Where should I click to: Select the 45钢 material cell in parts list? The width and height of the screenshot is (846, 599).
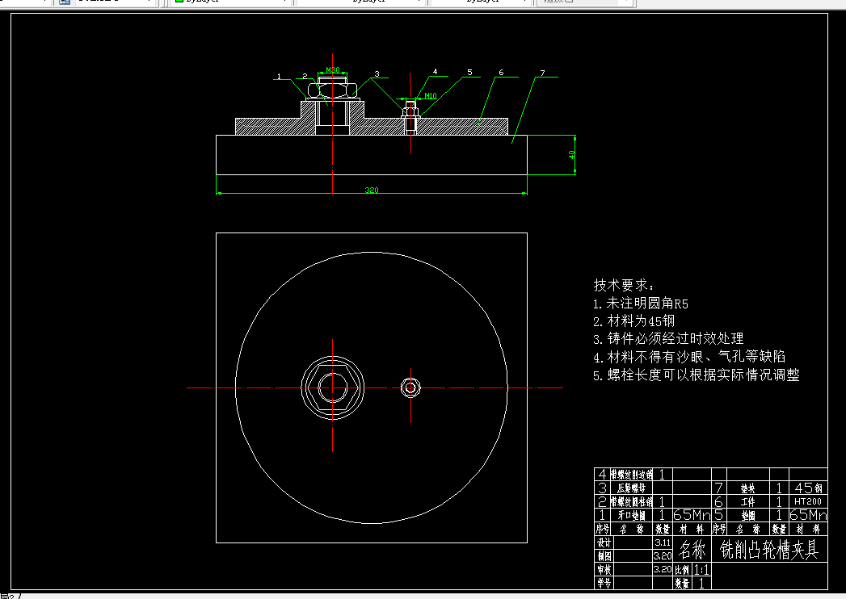click(x=808, y=488)
